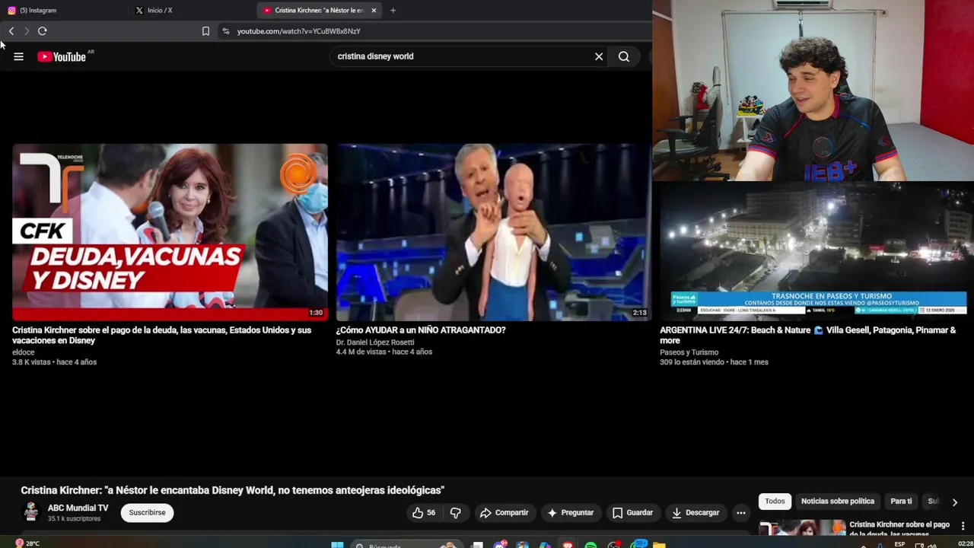This screenshot has height=548, width=974.
Task: Click '309 lo están viendo • hace 1 mes'
Action: pos(714,362)
